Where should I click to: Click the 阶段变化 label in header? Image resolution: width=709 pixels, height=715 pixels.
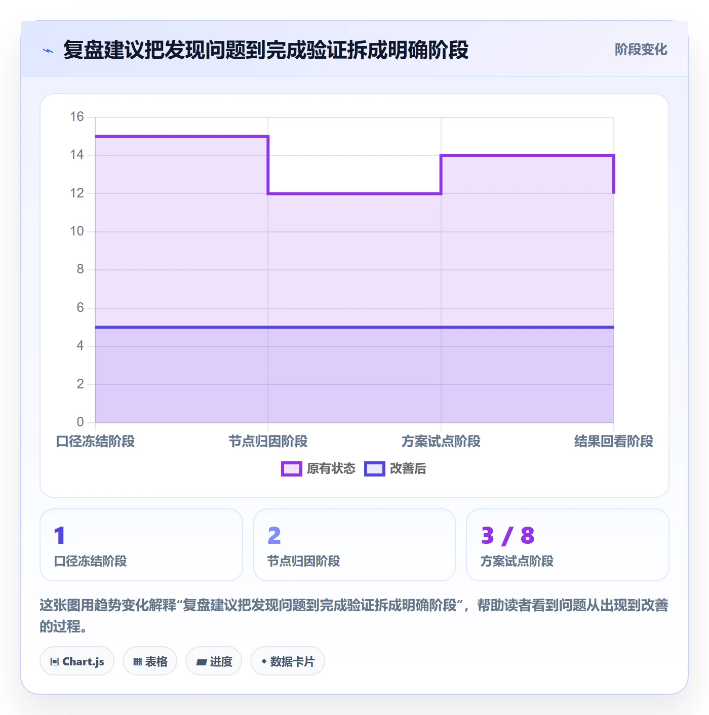pos(641,50)
